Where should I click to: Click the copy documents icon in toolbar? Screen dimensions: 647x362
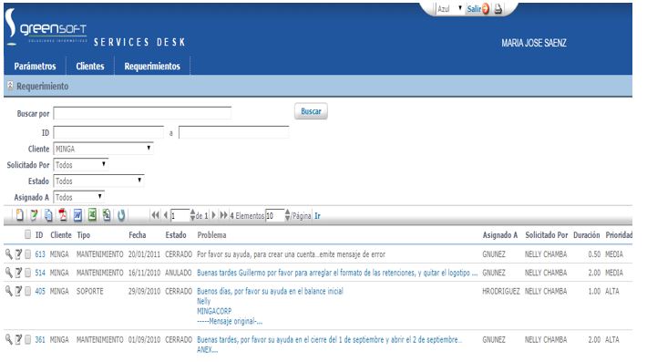[48, 215]
